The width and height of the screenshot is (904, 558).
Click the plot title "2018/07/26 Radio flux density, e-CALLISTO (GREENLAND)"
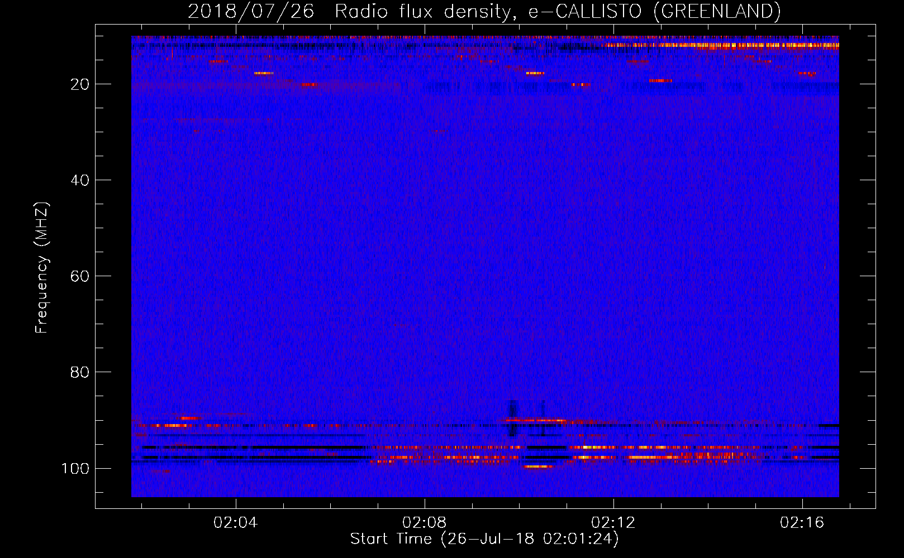tap(484, 11)
